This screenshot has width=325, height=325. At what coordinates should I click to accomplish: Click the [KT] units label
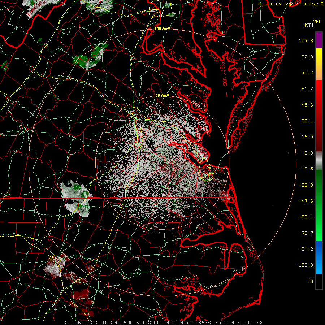[308, 25]
